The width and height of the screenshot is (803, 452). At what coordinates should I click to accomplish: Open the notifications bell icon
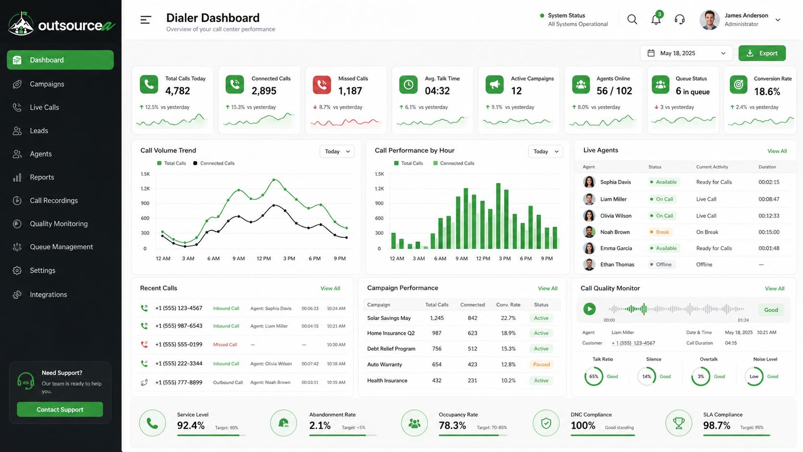click(656, 19)
